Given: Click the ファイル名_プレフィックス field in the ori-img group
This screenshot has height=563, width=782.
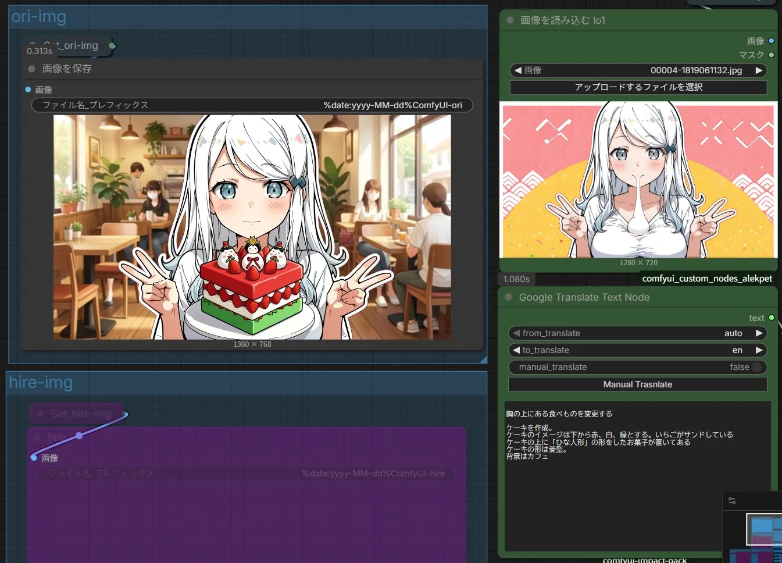Looking at the screenshot, I should click(252, 105).
